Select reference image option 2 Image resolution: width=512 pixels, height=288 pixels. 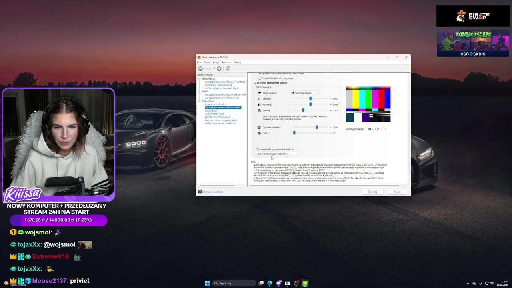(376, 129)
